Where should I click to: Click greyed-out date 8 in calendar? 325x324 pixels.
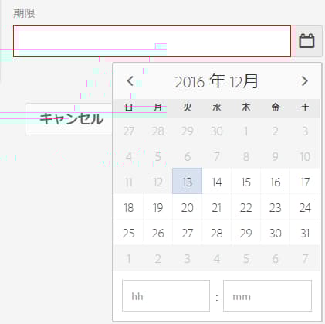pos(246,155)
